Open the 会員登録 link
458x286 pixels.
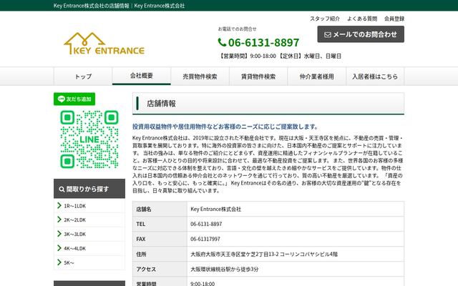394,19
